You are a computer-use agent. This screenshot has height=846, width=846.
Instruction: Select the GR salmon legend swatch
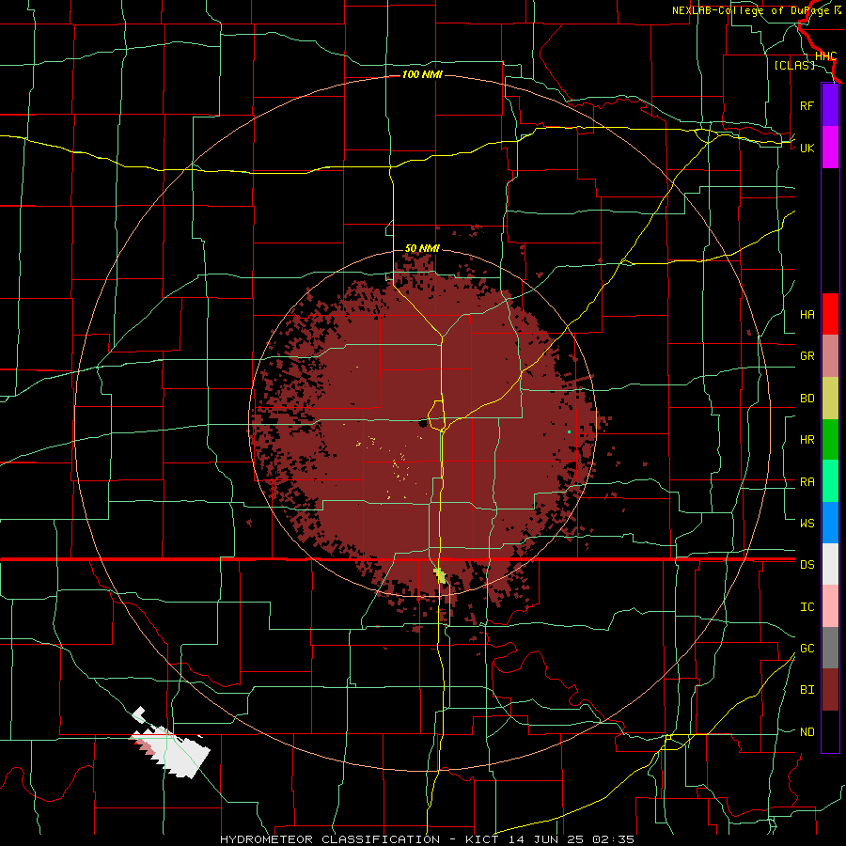(830, 356)
